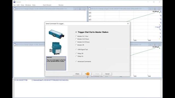Screen dimensions: 175x98
Task: Maximize the top-left chart window
Action: pos(80,9)
